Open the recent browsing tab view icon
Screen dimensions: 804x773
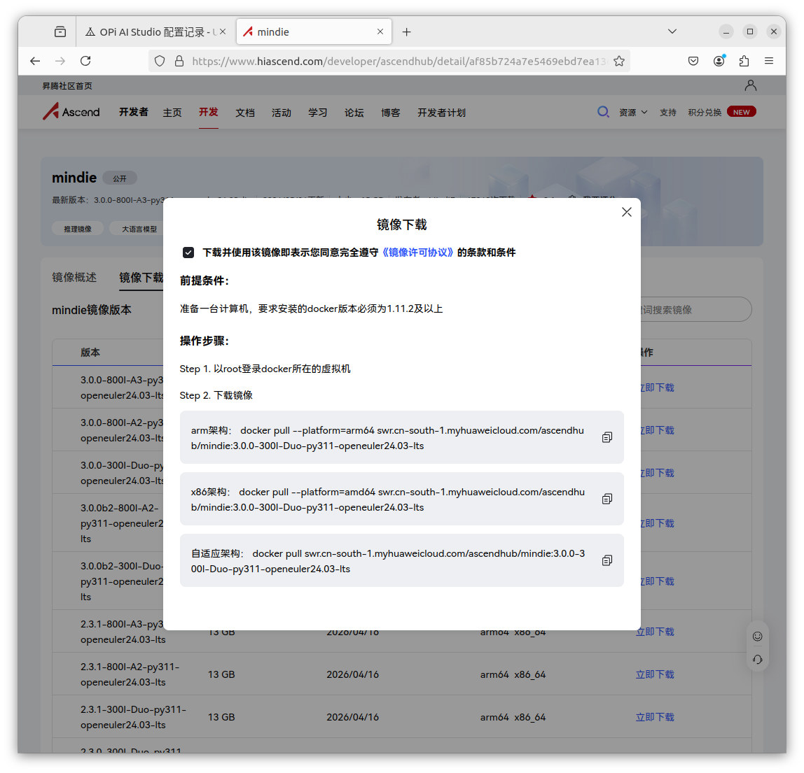coord(60,31)
